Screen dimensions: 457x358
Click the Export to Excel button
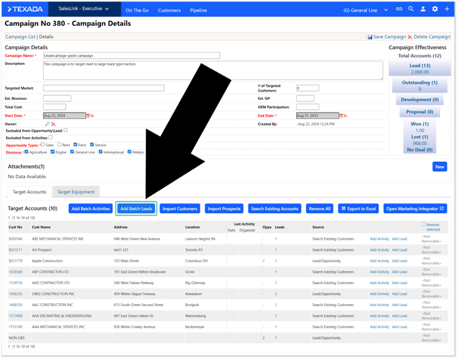pos(358,208)
